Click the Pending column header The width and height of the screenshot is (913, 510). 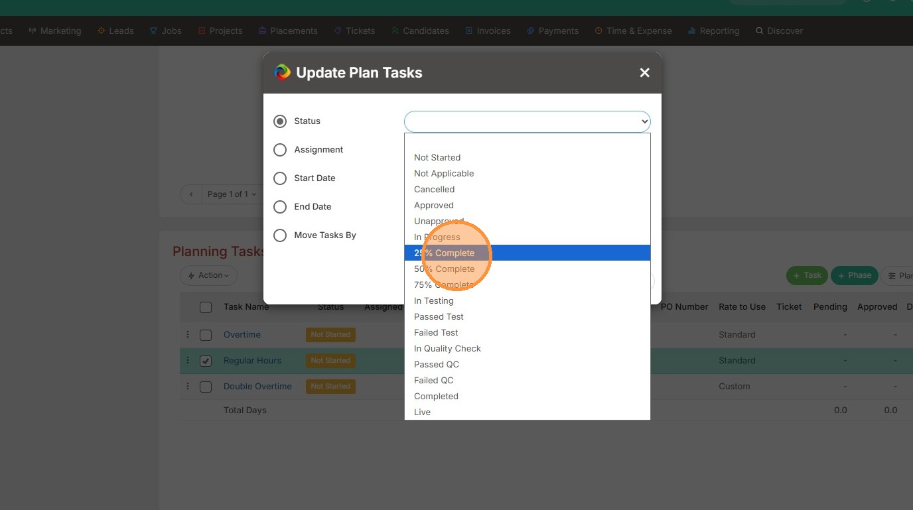[x=830, y=306]
